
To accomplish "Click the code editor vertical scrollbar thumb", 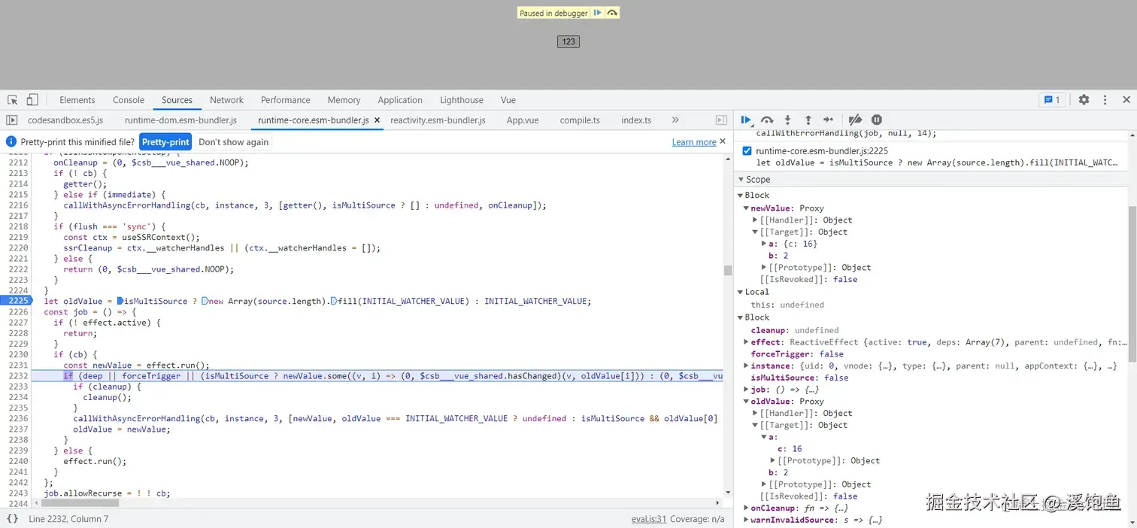I will 727,271.
